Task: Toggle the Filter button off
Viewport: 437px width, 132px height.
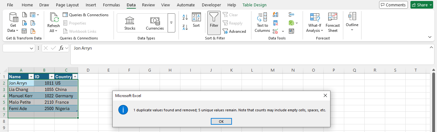Action: coord(214,23)
